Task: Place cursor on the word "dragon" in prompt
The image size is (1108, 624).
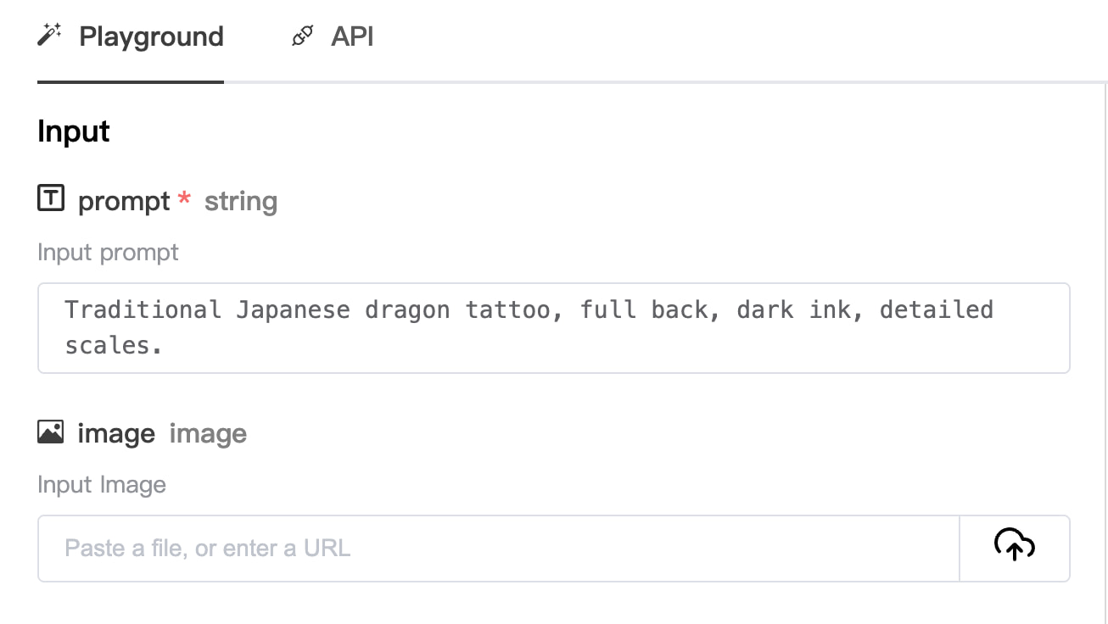Action: point(407,310)
